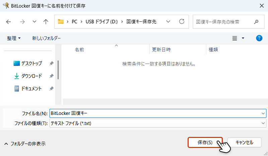Open ドキュメント in navigation pane
This screenshot has height=156, width=268.
tap(28, 88)
